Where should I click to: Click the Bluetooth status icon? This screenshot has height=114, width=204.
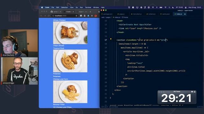click(x=157, y=8)
